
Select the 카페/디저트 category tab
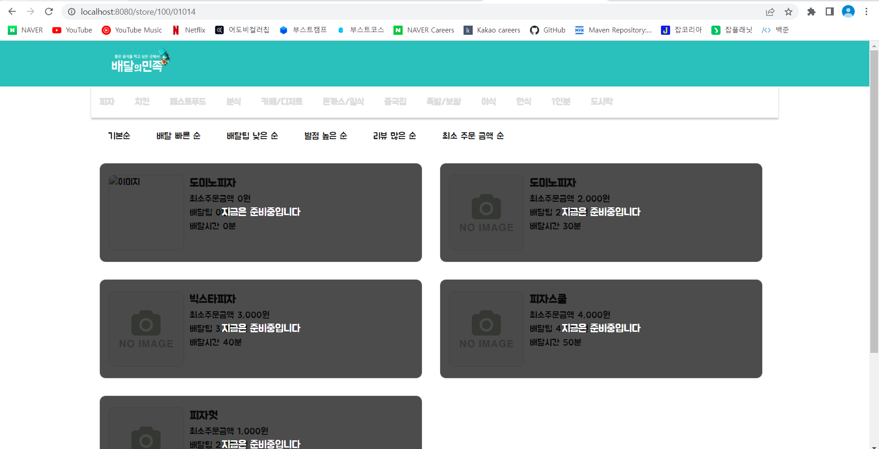(x=282, y=102)
